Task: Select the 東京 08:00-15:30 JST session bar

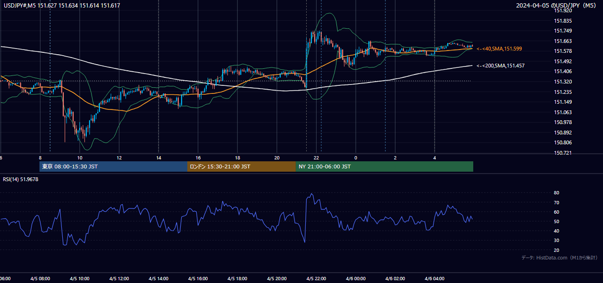Action: [x=113, y=166]
